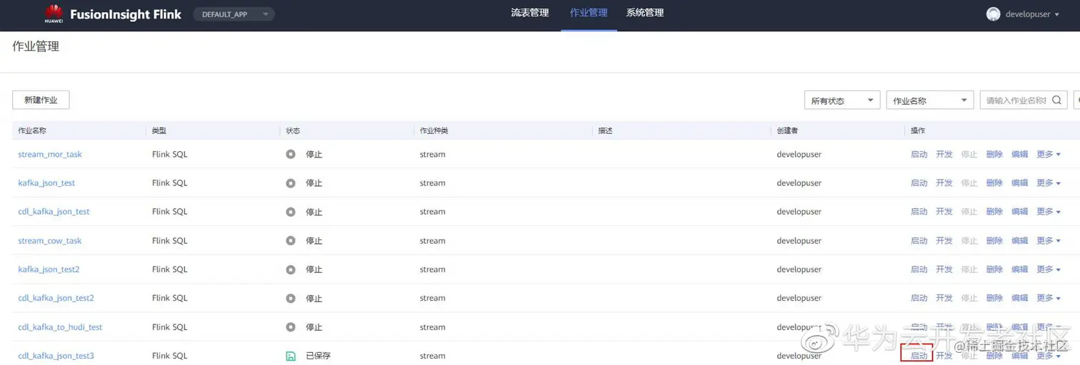Click 开发 for kafka_json_test
This screenshot has width=1080, height=365.
click(944, 183)
